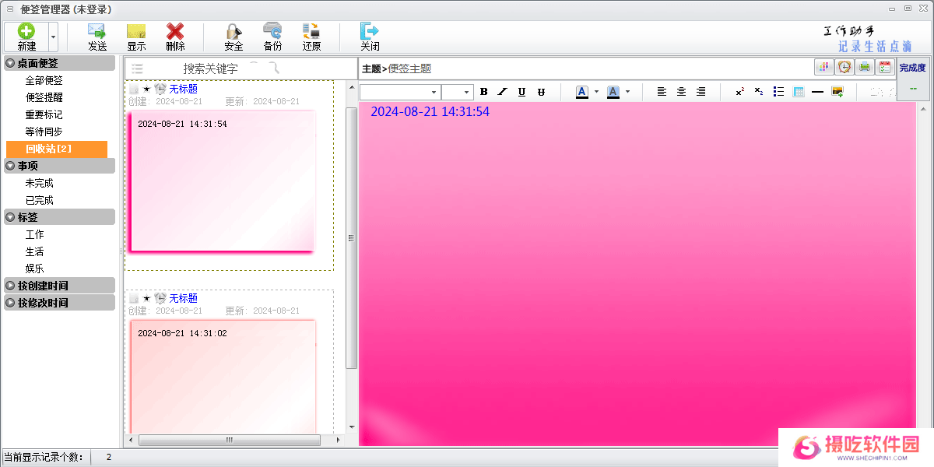Viewport: 934px width, 467px height.
Task: Open 无标题 link of the 14:31:54 note
Action: coord(183,90)
